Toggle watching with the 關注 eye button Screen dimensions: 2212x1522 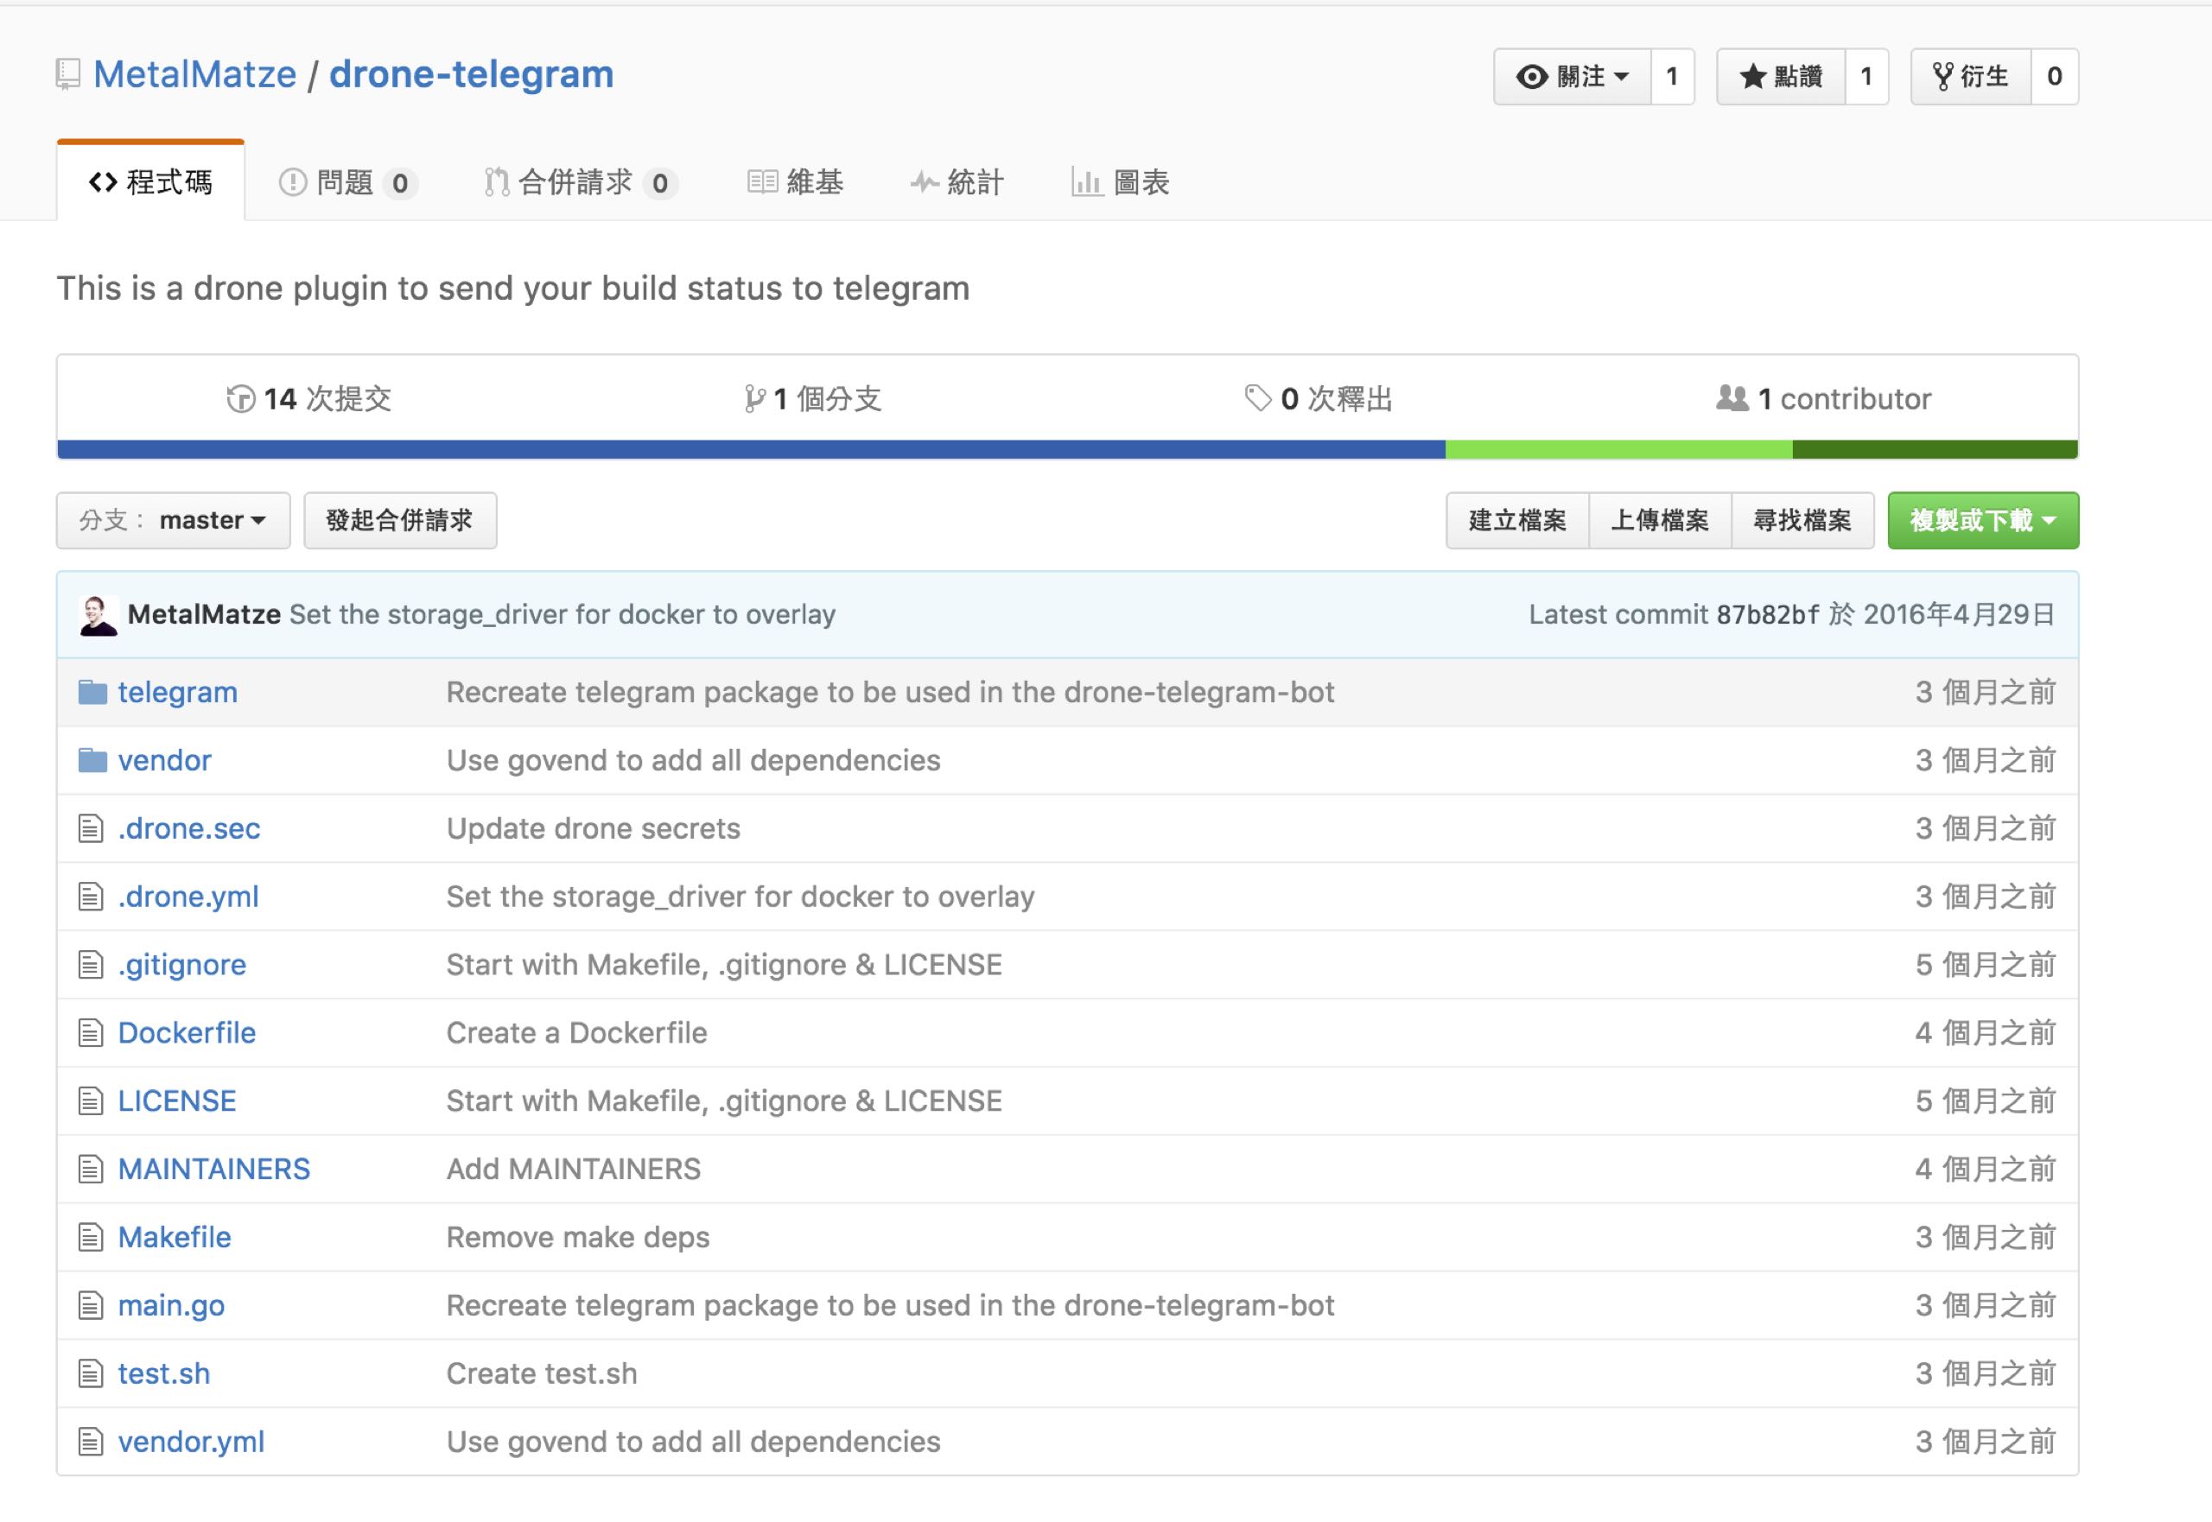pyautogui.click(x=1572, y=76)
